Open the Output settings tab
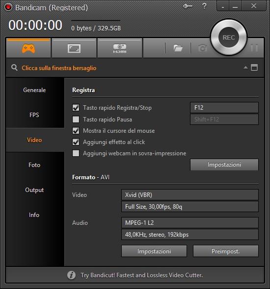The width and height of the screenshot is (270, 289). click(x=34, y=190)
